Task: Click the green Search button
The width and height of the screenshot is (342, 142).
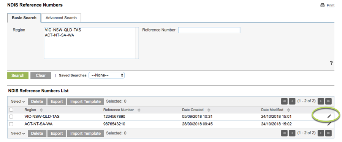Action: [x=18, y=75]
